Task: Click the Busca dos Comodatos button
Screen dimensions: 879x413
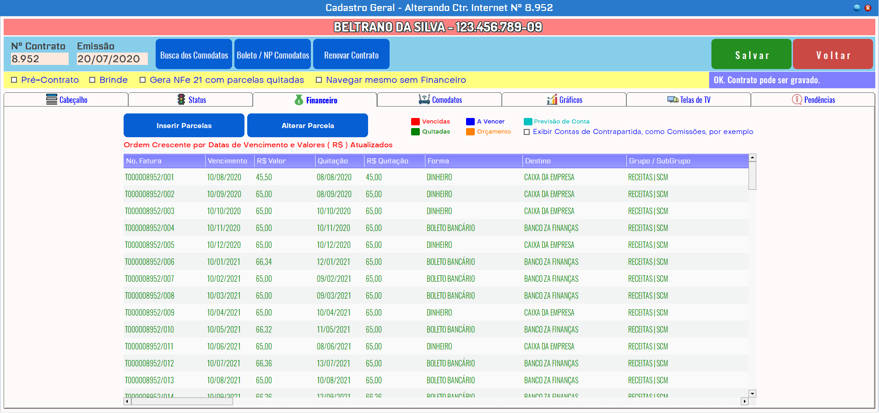Action: (194, 54)
